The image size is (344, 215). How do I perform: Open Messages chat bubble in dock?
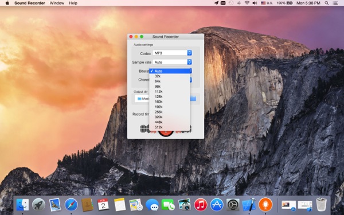152,205
